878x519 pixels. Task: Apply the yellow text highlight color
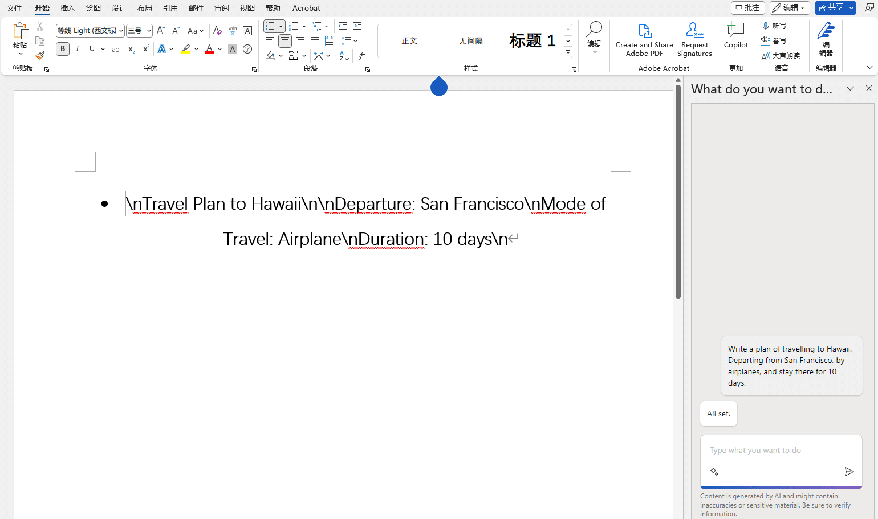coord(186,49)
